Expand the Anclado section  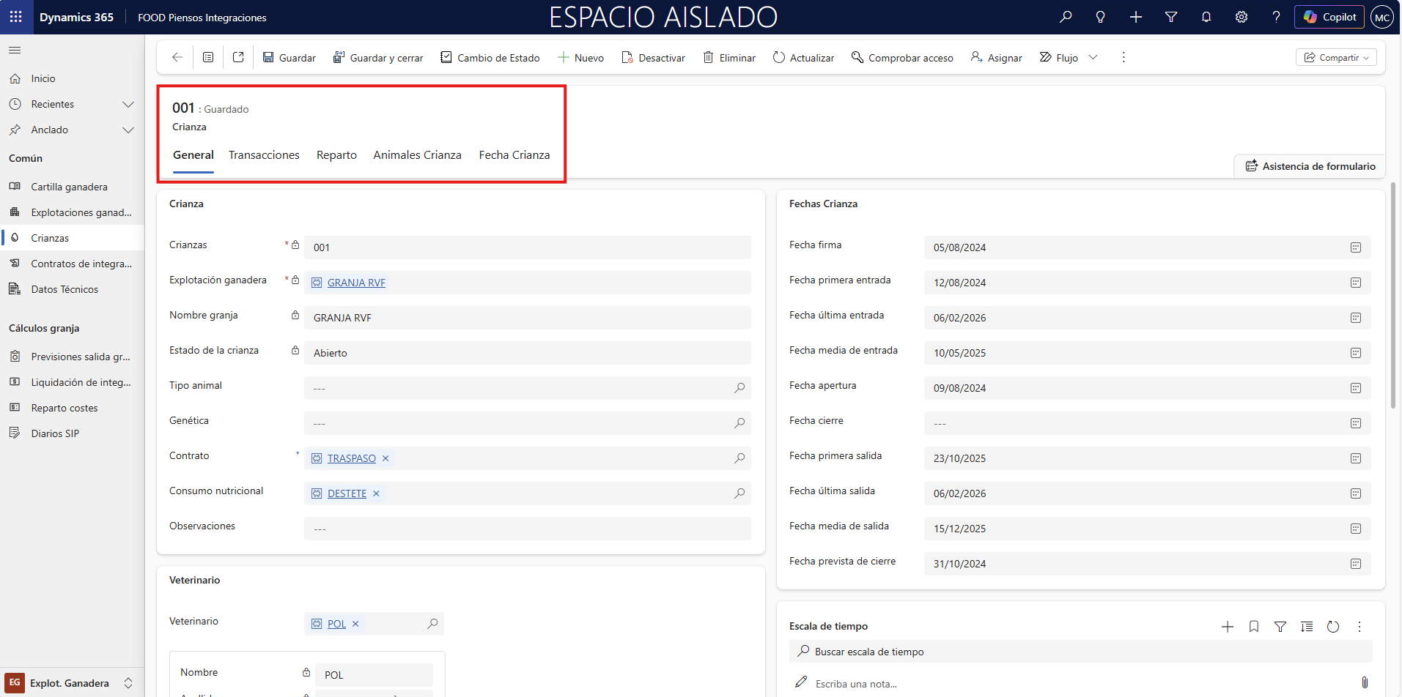[x=128, y=130]
